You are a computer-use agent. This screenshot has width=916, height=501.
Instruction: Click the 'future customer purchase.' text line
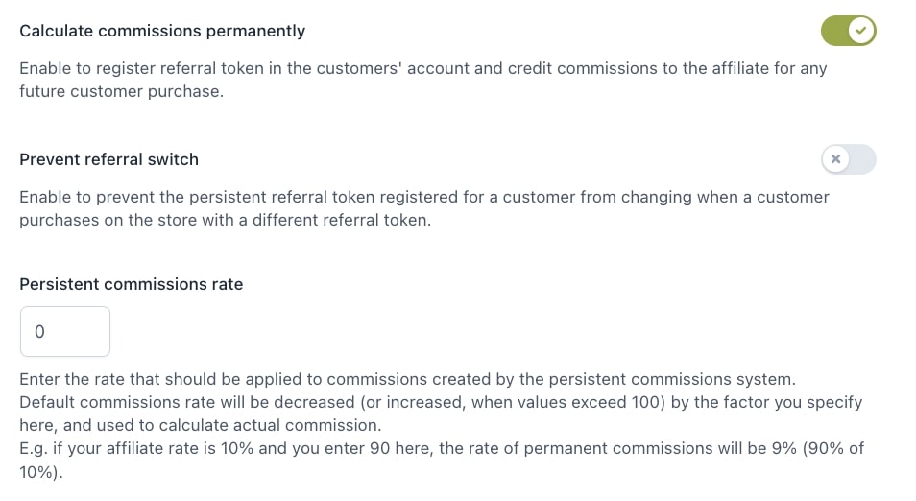tap(122, 92)
